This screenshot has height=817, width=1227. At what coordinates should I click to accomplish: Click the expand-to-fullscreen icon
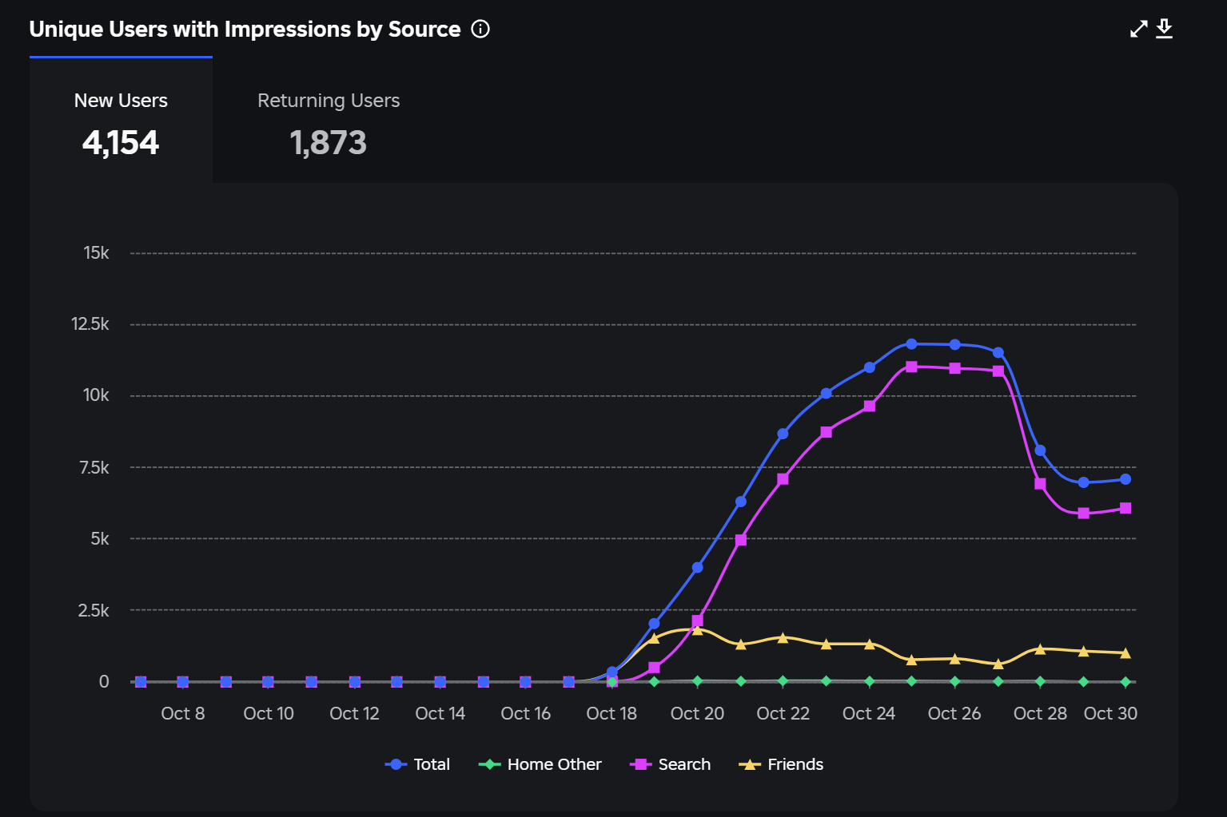tap(1138, 29)
